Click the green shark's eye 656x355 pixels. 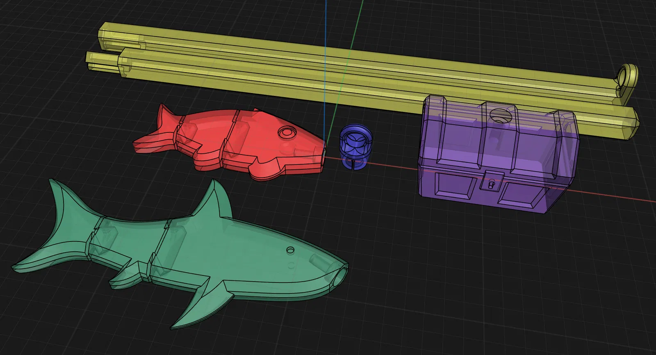pos(290,250)
